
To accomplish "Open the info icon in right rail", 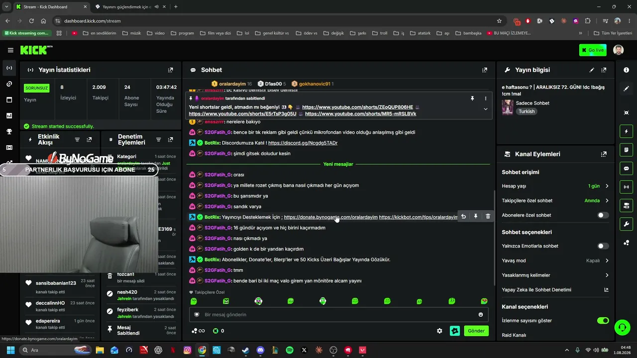I will coord(626,70).
